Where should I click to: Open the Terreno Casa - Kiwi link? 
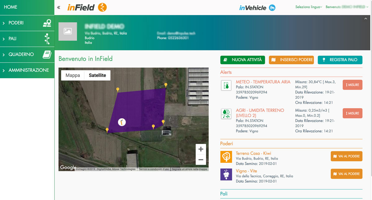(254, 153)
